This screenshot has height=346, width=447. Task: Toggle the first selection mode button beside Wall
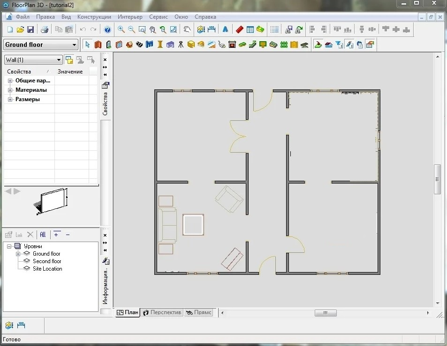(69, 60)
